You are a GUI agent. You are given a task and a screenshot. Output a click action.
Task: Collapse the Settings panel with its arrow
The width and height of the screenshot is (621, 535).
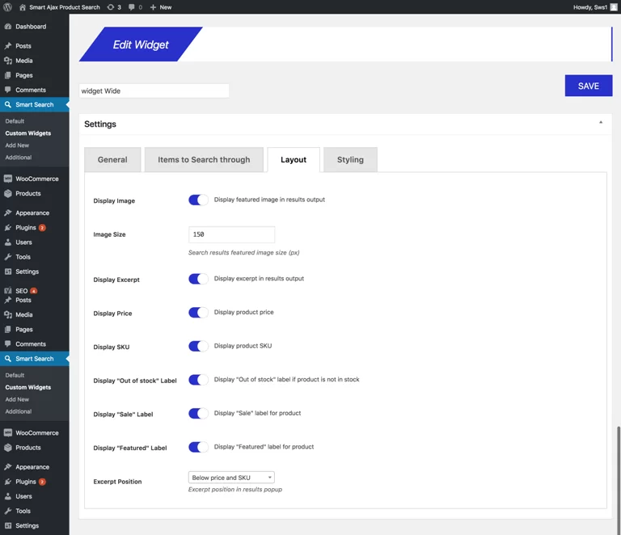pyautogui.click(x=601, y=123)
